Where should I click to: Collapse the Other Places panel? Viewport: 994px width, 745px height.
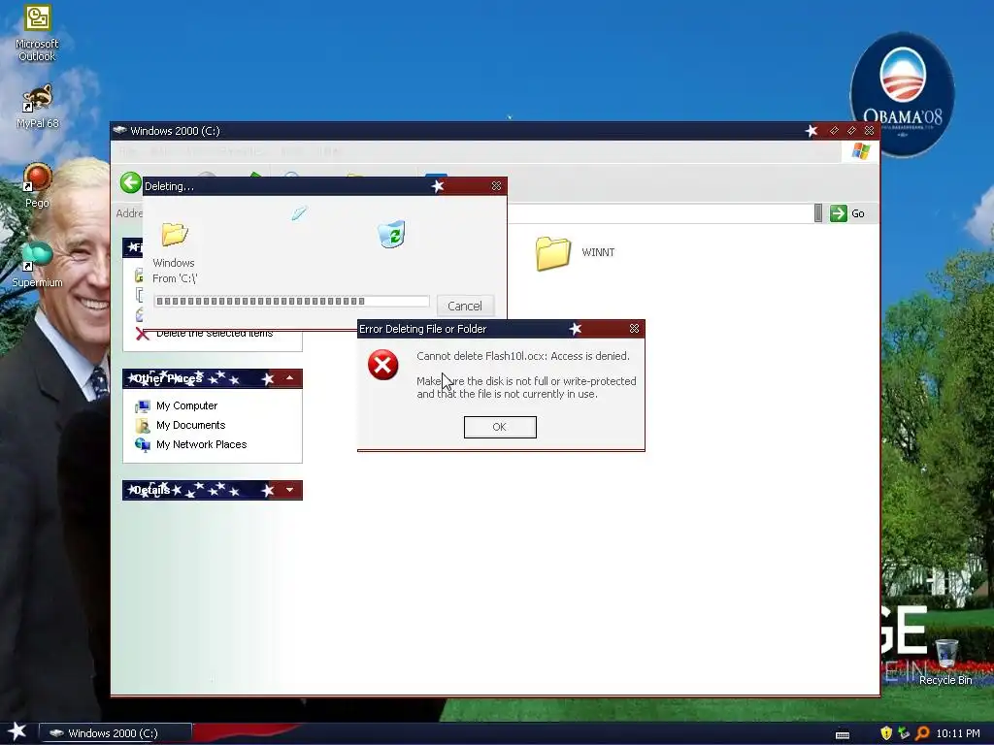point(289,378)
